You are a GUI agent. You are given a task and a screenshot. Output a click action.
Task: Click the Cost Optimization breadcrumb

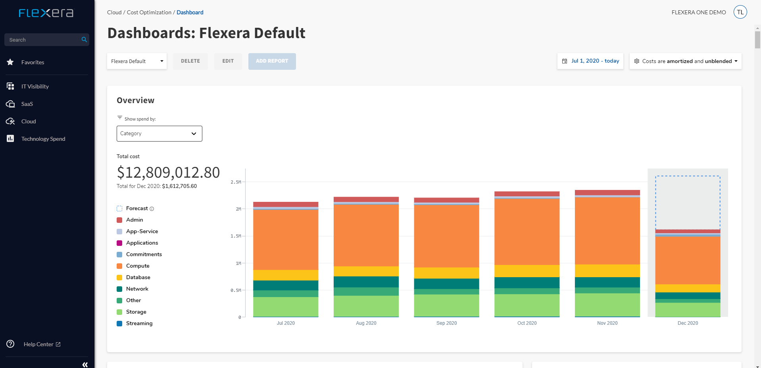click(149, 13)
